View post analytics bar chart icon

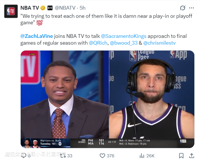[142, 156]
